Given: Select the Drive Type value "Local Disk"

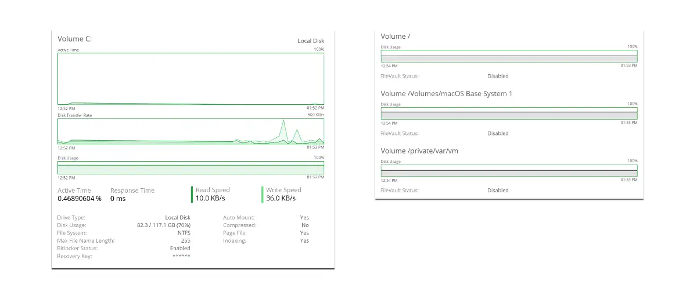Looking at the screenshot, I should tap(178, 218).
